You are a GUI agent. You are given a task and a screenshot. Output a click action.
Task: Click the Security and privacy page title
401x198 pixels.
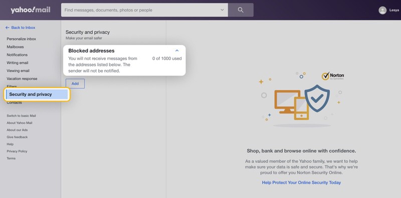[x=88, y=32]
